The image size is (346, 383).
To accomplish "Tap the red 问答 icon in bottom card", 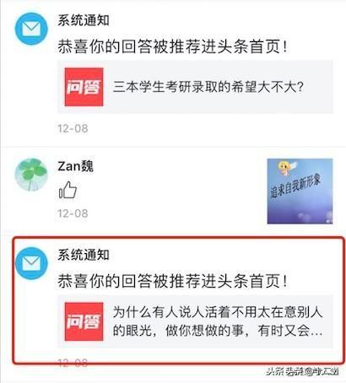I will (x=84, y=321).
